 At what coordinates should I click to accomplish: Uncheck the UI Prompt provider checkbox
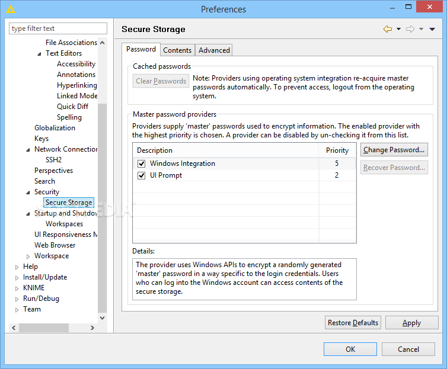point(142,175)
